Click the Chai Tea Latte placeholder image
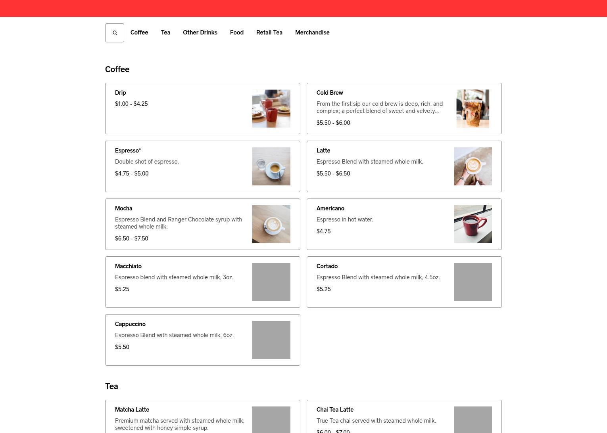 [473, 420]
